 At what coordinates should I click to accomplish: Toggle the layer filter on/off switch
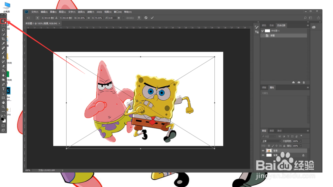pos(301,136)
